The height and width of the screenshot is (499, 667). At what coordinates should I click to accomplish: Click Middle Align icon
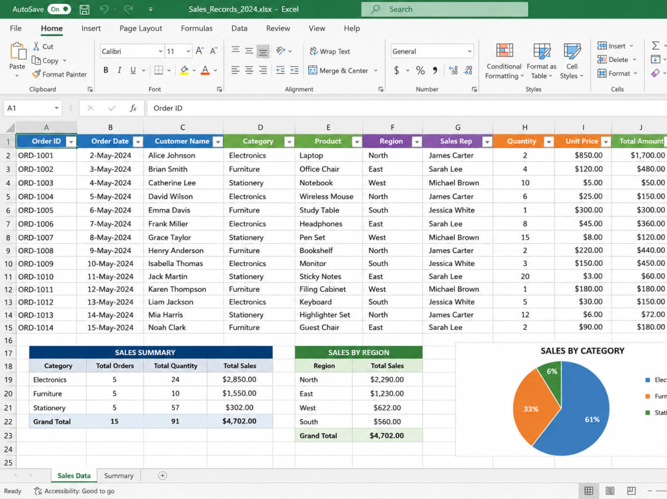249,51
